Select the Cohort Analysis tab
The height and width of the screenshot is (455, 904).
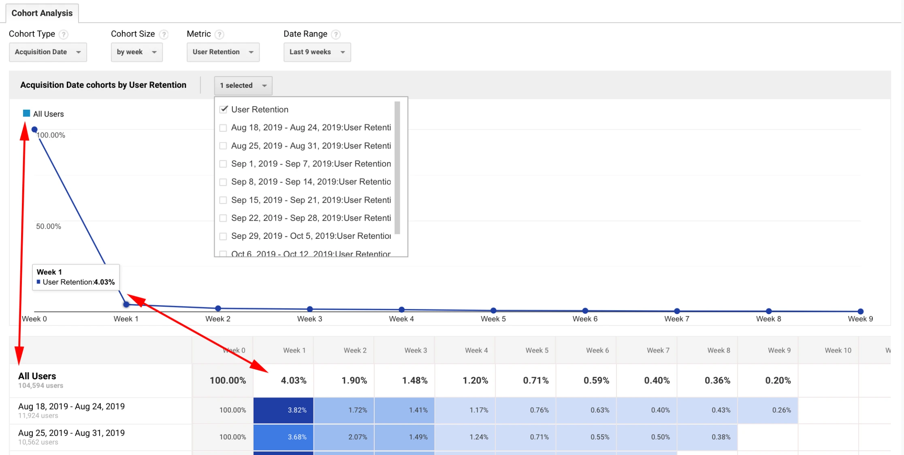pyautogui.click(x=42, y=13)
